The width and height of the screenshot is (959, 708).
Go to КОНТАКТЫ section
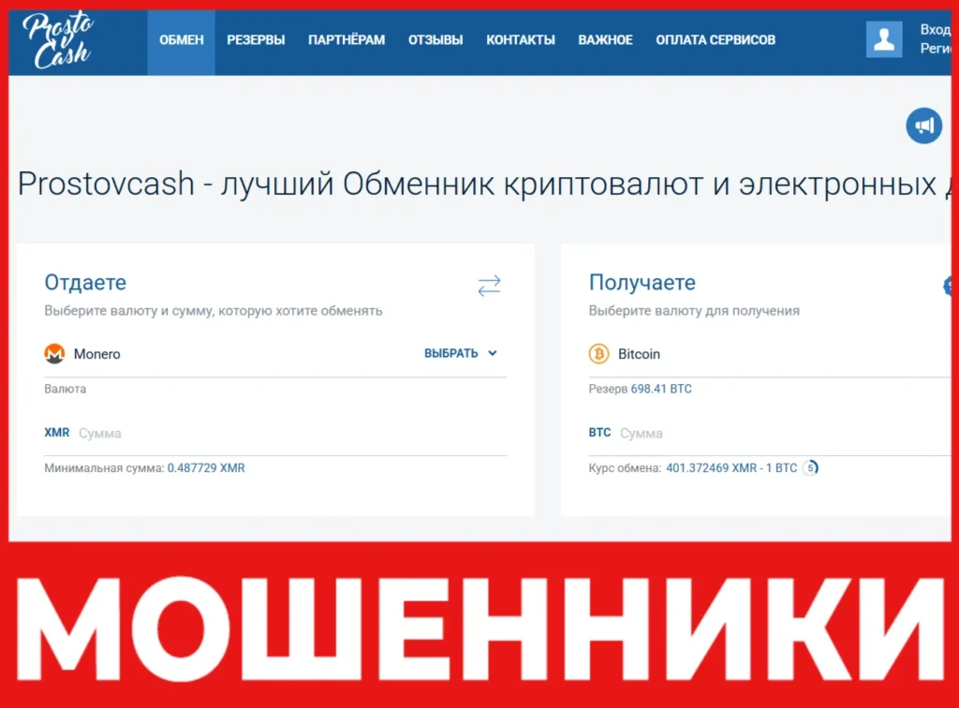521,39
